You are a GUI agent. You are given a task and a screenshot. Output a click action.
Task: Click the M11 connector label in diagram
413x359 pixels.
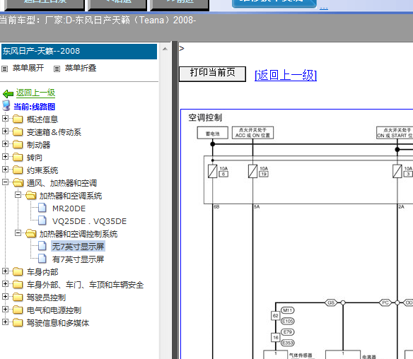tap(287, 310)
